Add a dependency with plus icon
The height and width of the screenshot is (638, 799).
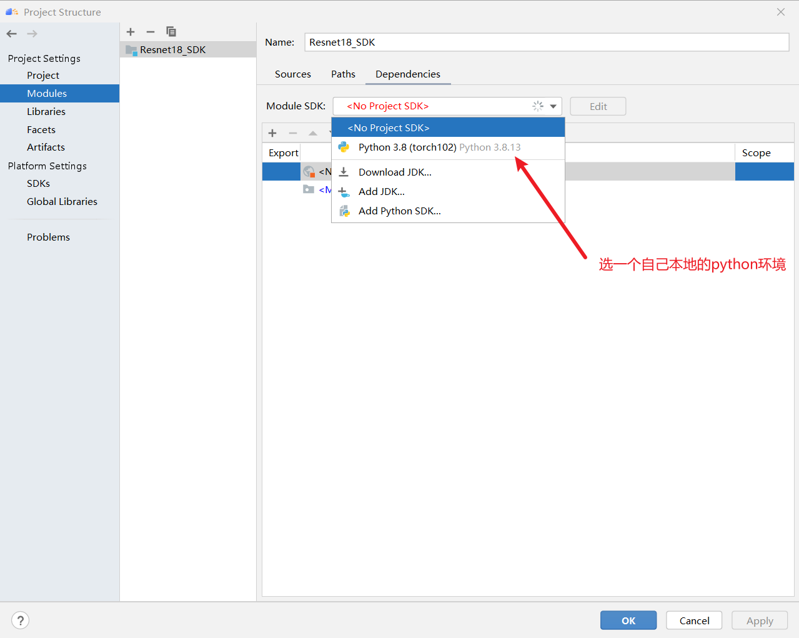click(272, 133)
